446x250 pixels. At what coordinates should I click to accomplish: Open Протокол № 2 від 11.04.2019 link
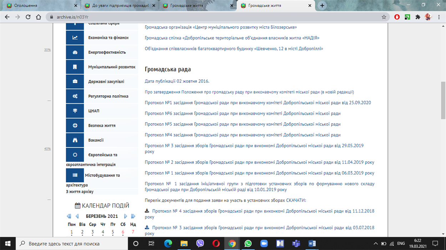click(259, 162)
